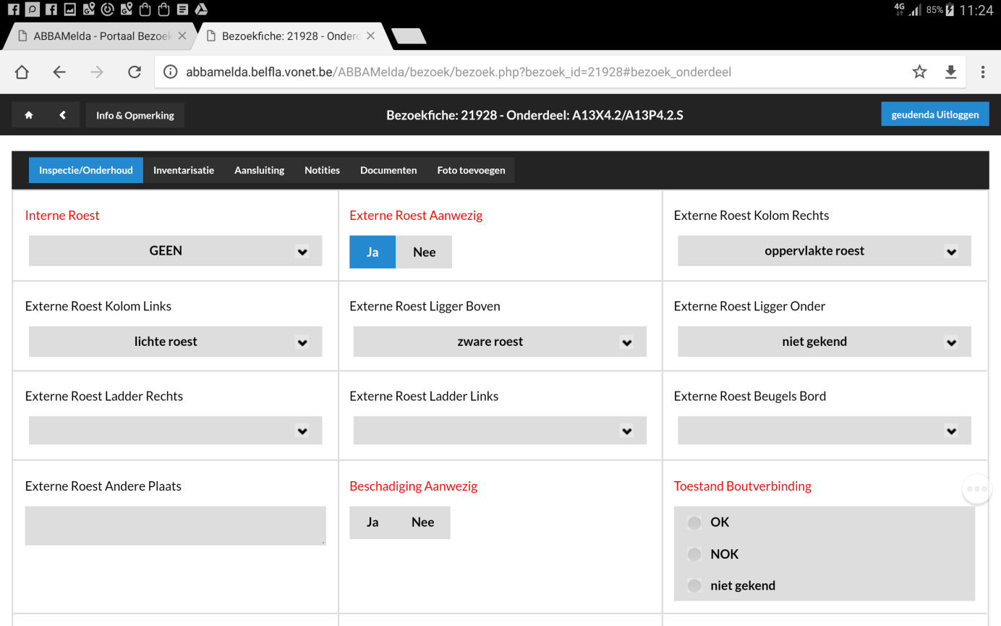Click the Toestand Boutverbinding label
Screen dimensions: 1001x626
[743, 486]
